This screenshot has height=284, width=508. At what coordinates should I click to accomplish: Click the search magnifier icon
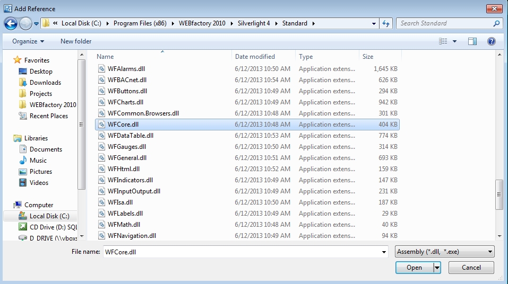[x=496, y=23]
